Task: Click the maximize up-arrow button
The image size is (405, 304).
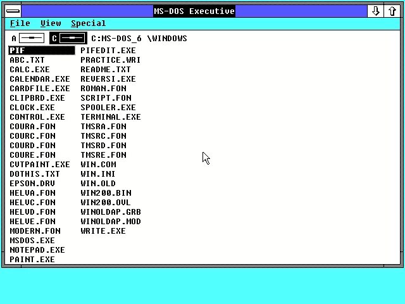Action: pyautogui.click(x=392, y=11)
